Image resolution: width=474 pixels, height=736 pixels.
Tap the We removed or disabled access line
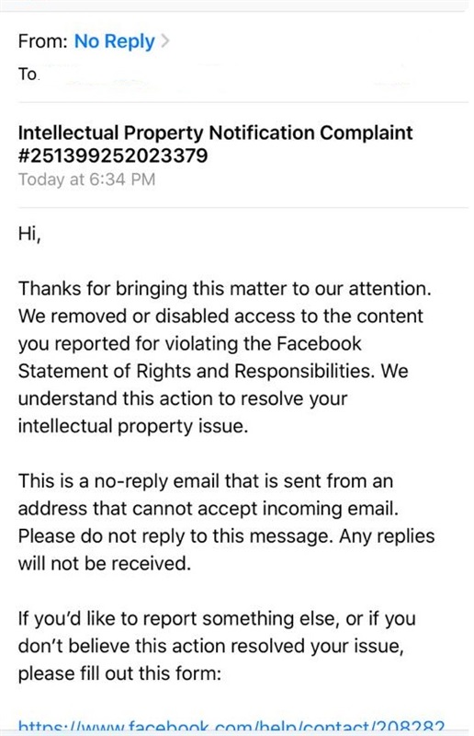point(220,316)
